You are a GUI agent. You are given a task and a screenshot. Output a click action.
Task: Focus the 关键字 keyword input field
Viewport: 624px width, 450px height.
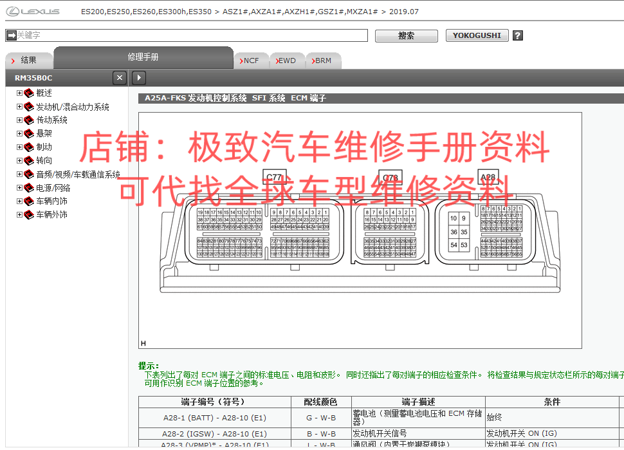coord(187,35)
